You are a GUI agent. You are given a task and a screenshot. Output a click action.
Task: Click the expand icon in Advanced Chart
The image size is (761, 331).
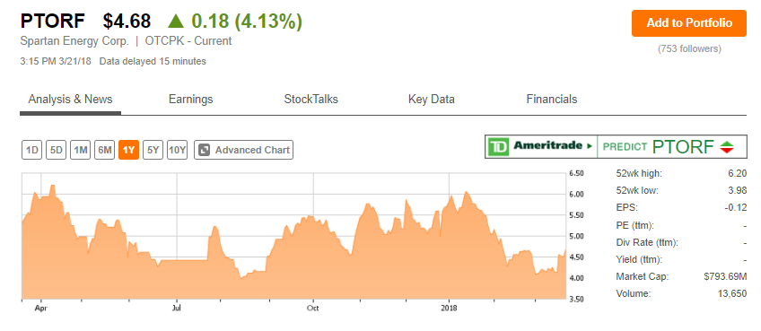tap(205, 150)
